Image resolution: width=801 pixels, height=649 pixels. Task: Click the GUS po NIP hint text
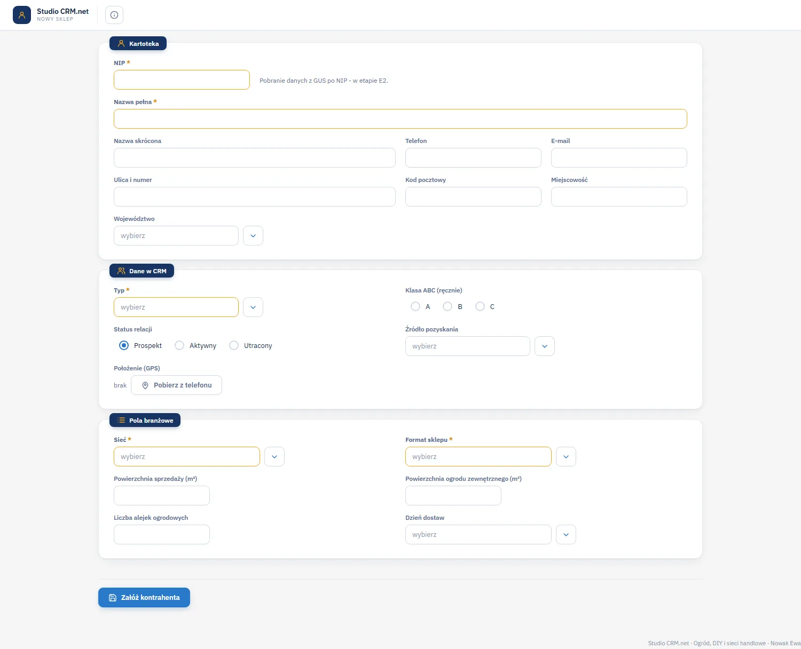click(x=324, y=81)
